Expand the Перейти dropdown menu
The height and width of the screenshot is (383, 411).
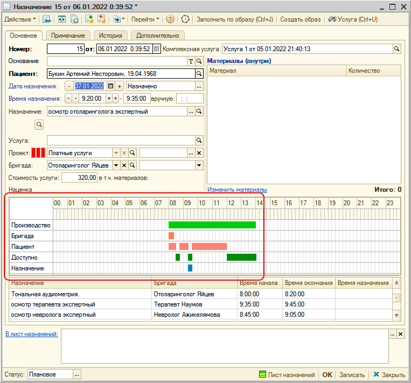pos(145,19)
